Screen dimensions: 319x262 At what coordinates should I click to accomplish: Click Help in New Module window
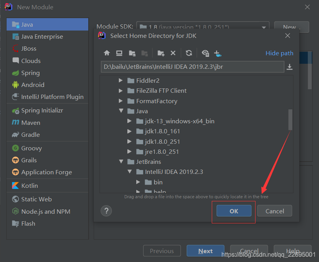[293, 251]
